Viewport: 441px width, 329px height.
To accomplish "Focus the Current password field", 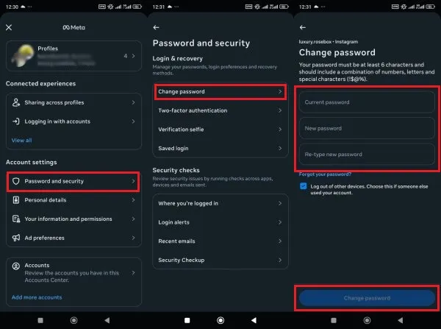I will coord(367,102).
